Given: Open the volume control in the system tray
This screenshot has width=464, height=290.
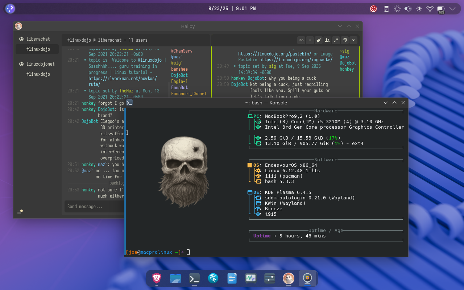Looking at the screenshot, I should (408, 9).
